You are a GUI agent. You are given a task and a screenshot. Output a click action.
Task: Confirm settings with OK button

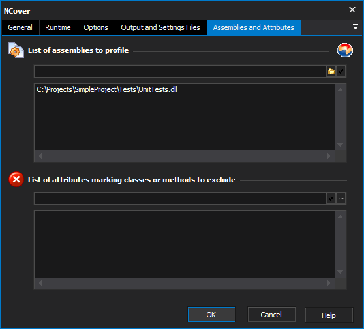[x=211, y=315]
